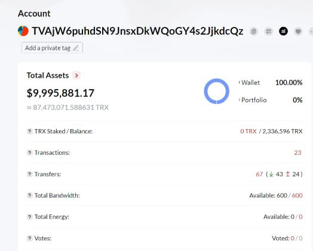The image size is (313, 251).
Task: Click the colorful account avatar icon
Action: pyautogui.click(x=23, y=31)
